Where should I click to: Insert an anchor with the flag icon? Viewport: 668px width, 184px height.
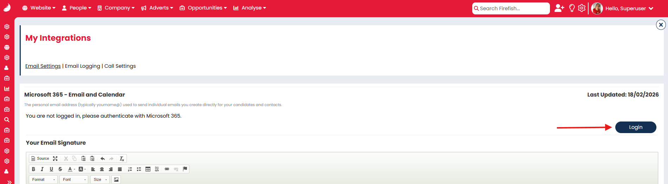pos(185,169)
